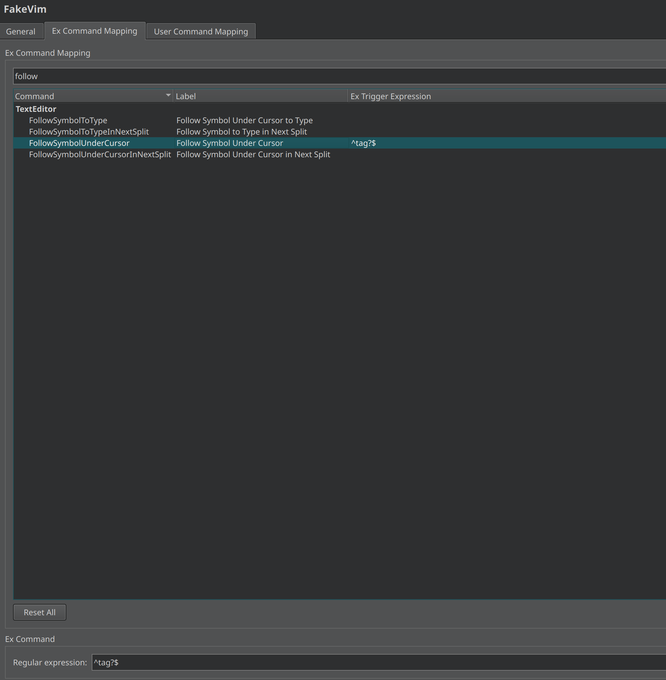Switch to the User Command Mapping tab

[x=200, y=31]
